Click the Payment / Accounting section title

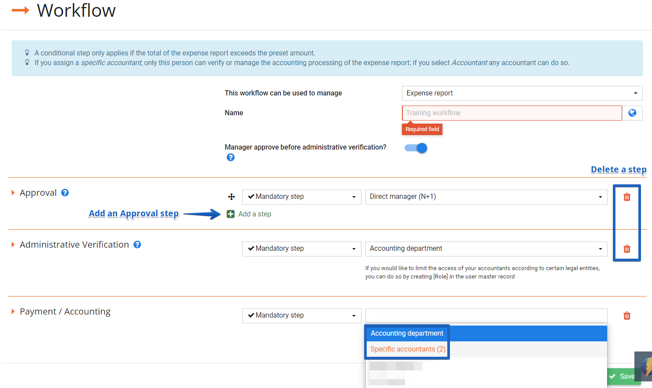tap(65, 311)
